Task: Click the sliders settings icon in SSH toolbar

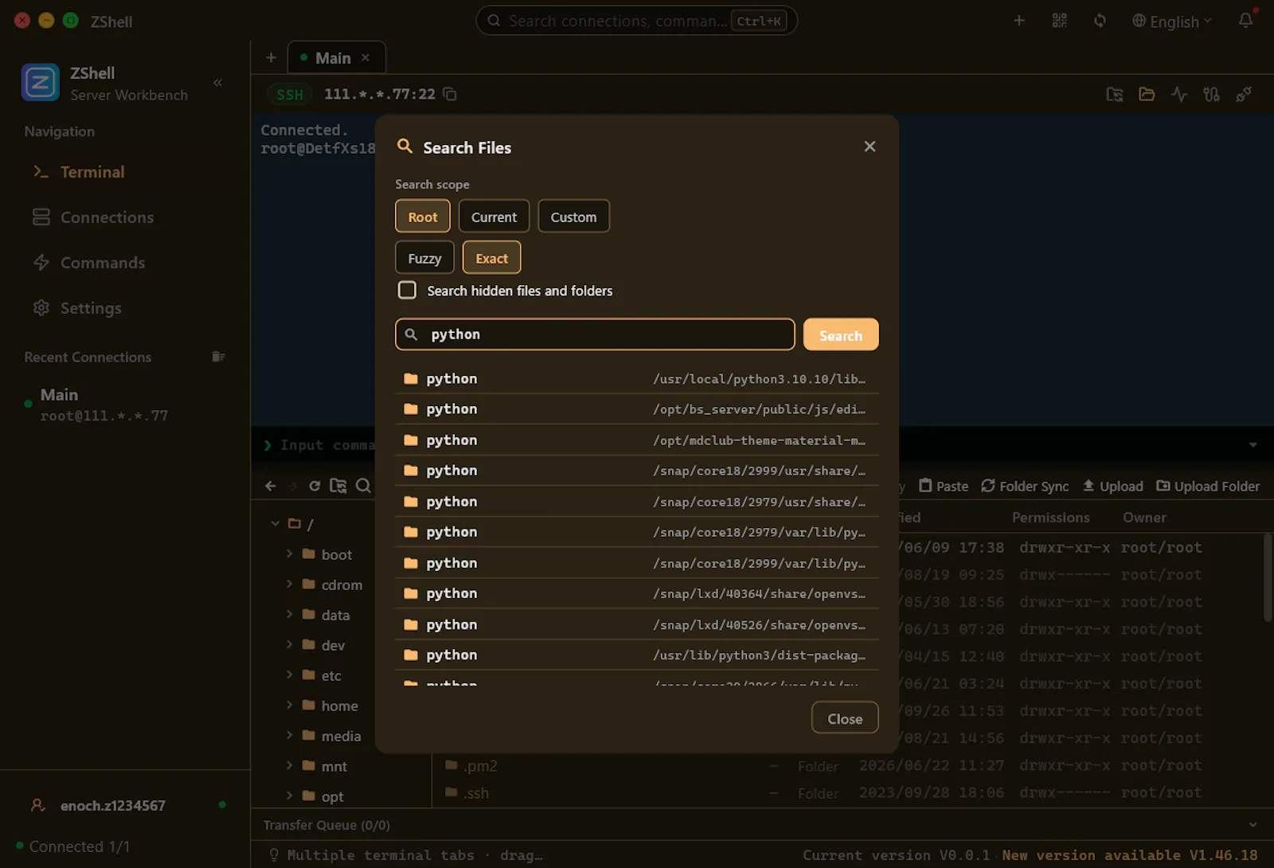Action: tap(1211, 94)
